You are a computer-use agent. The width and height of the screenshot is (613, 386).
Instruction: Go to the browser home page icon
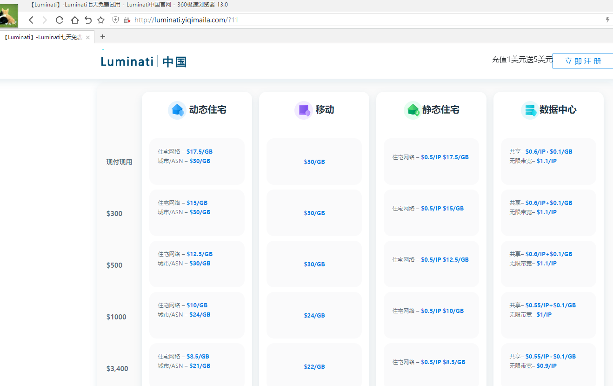click(x=74, y=20)
